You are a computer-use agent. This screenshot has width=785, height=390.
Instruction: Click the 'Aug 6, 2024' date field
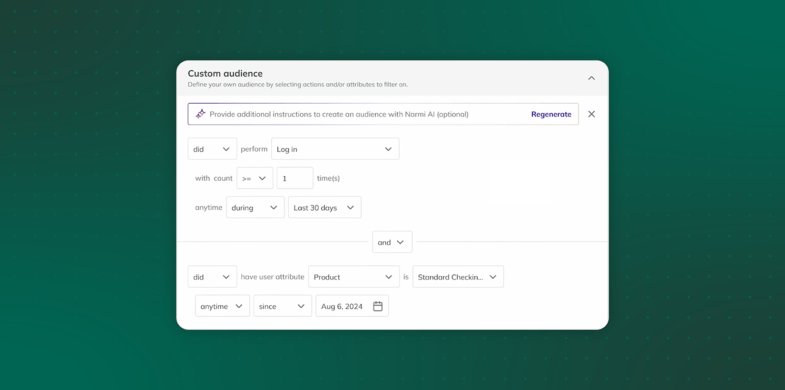(x=352, y=306)
